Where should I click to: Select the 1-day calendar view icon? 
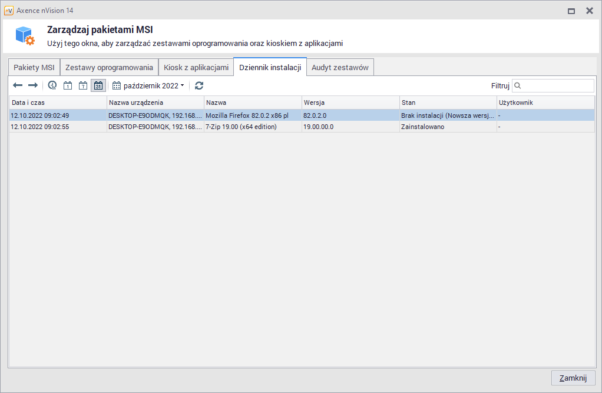coord(68,85)
